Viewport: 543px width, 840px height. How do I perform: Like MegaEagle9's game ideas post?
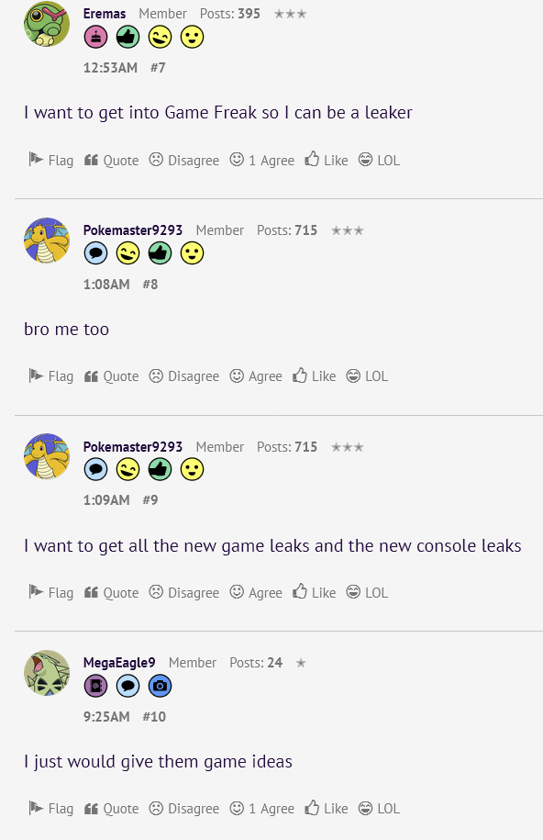tap(327, 809)
